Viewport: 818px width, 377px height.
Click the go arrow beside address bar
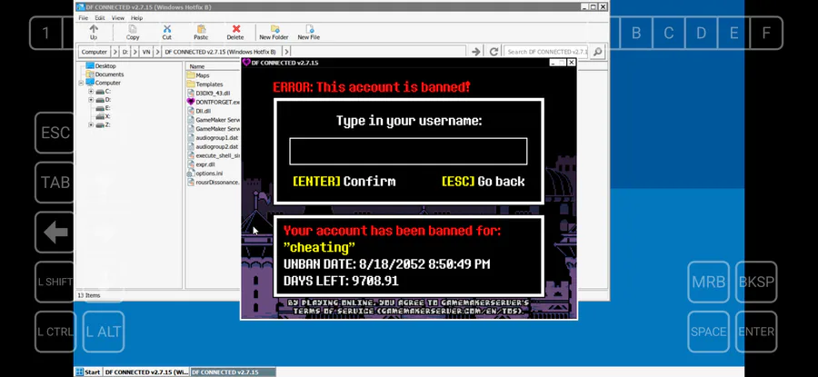coord(475,52)
